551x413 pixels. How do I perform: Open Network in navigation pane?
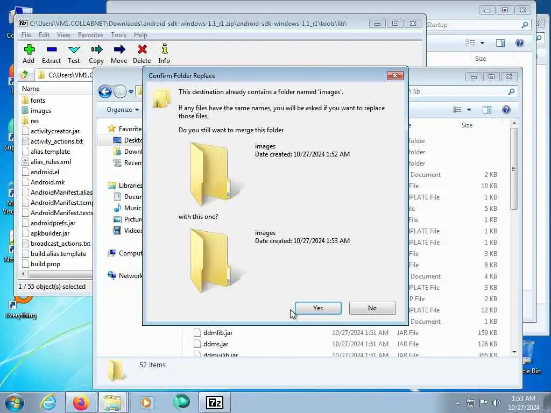[x=125, y=276]
